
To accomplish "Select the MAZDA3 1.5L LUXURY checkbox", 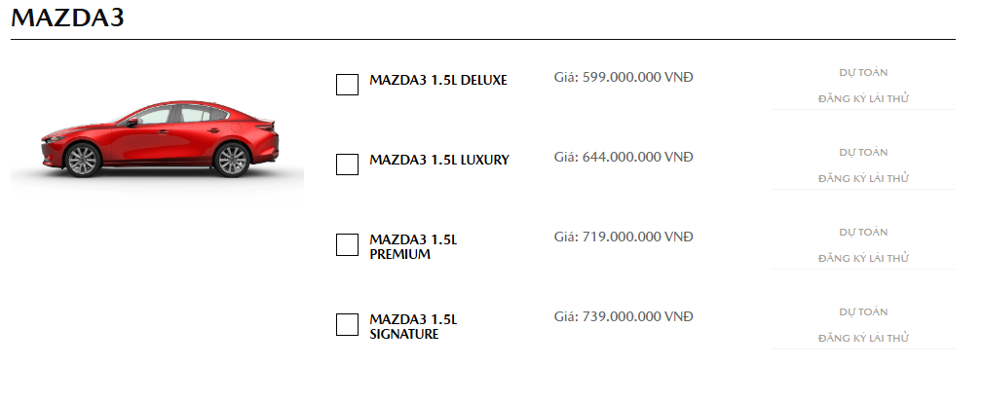I will 347,164.
